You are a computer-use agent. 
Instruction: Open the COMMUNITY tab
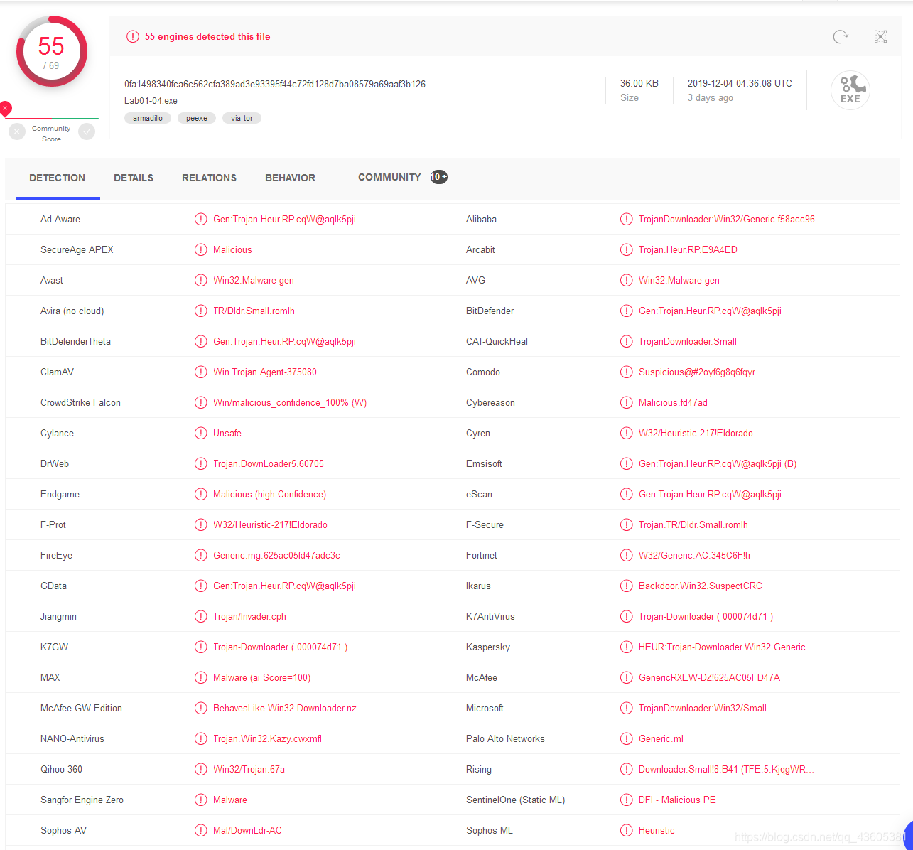pos(389,177)
